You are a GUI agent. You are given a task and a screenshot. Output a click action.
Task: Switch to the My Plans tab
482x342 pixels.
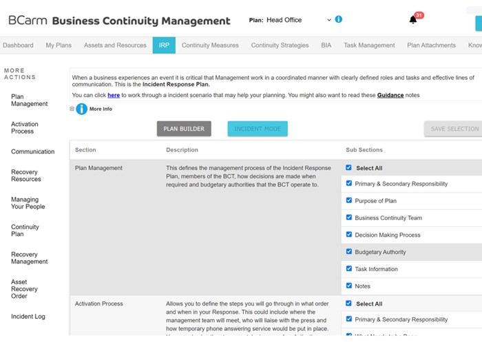tap(59, 45)
